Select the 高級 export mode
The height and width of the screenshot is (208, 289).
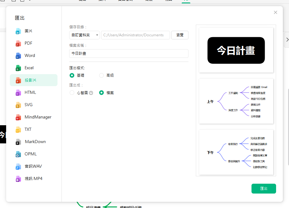pos(101,75)
